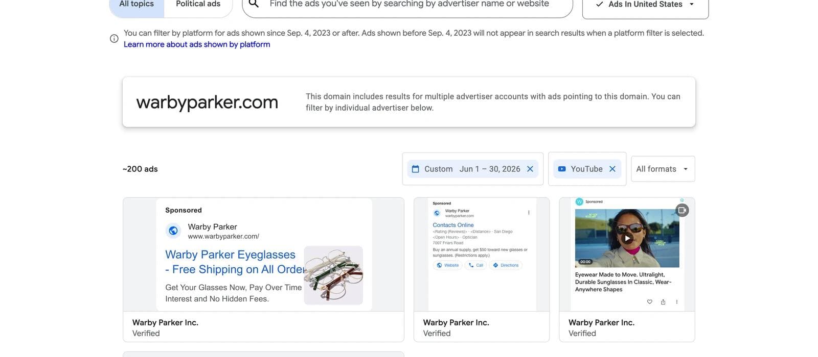Open Learn more about ads shown by platform
Screen dimensions: 818x357
(x=197, y=44)
